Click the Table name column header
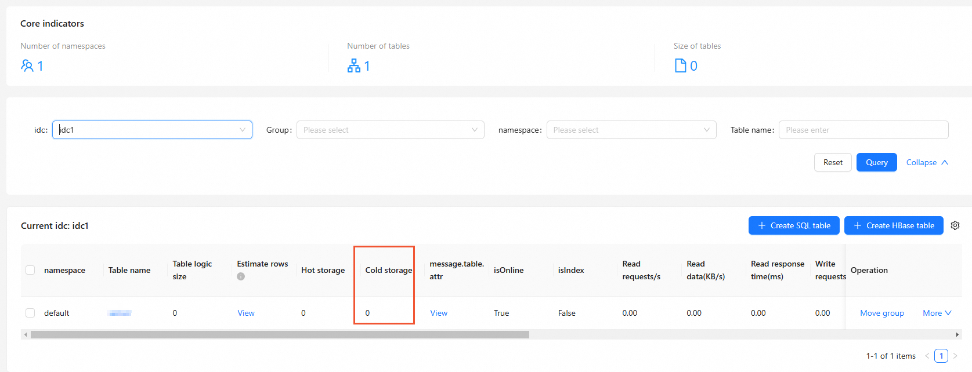 (129, 270)
